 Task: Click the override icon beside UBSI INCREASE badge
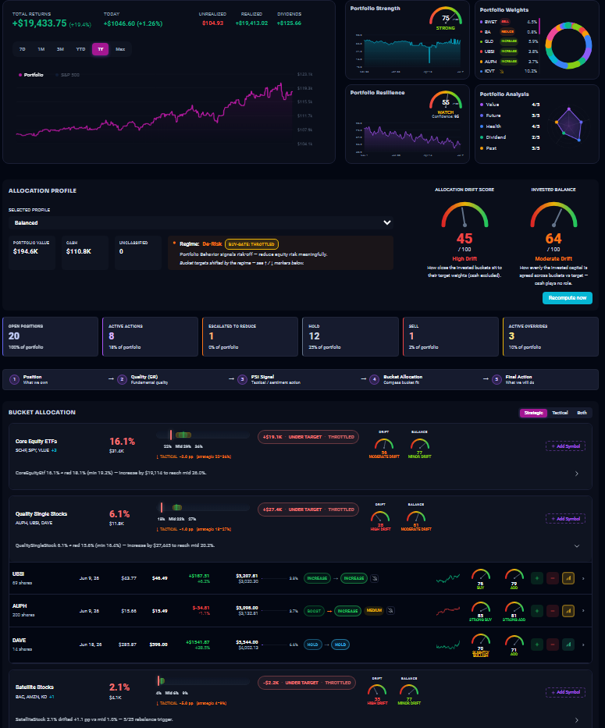tap(375, 578)
